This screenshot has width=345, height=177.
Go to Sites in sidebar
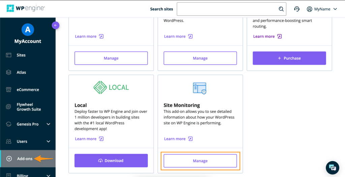point(21,55)
